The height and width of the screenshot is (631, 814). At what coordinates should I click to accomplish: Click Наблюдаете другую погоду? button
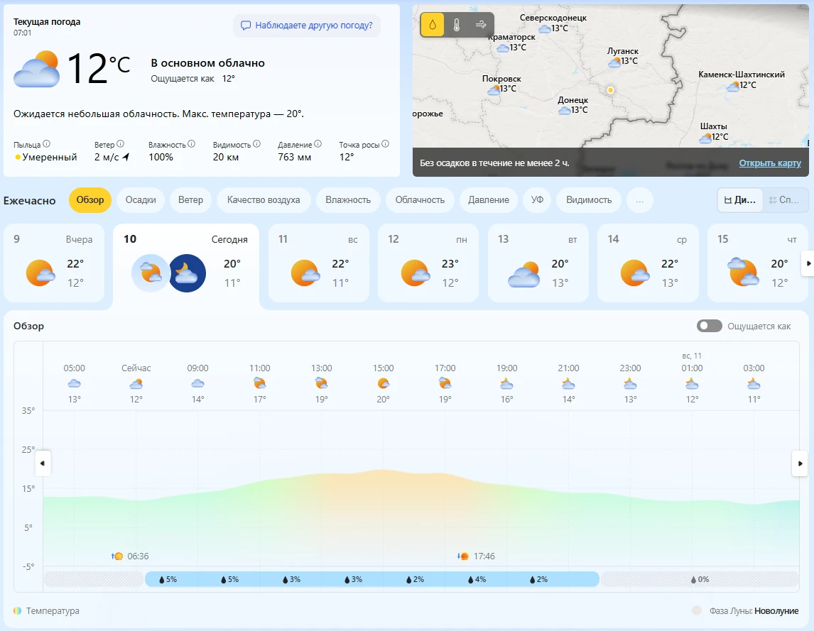[x=307, y=26]
